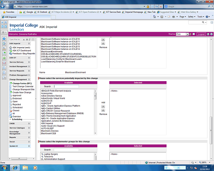This screenshot has height=171, width=214.
Task: Open the Create New Change link
Action: point(22,93)
